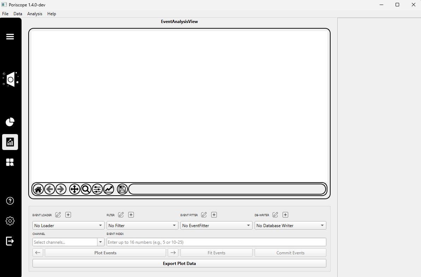Open the help question mark icon
Viewport: 421px width, 277px height.
pyautogui.click(x=10, y=201)
